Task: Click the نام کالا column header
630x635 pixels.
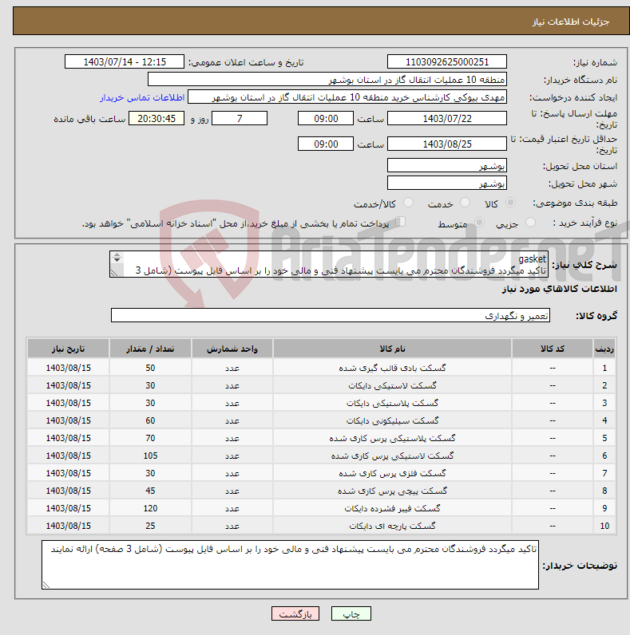Action: [x=392, y=349]
